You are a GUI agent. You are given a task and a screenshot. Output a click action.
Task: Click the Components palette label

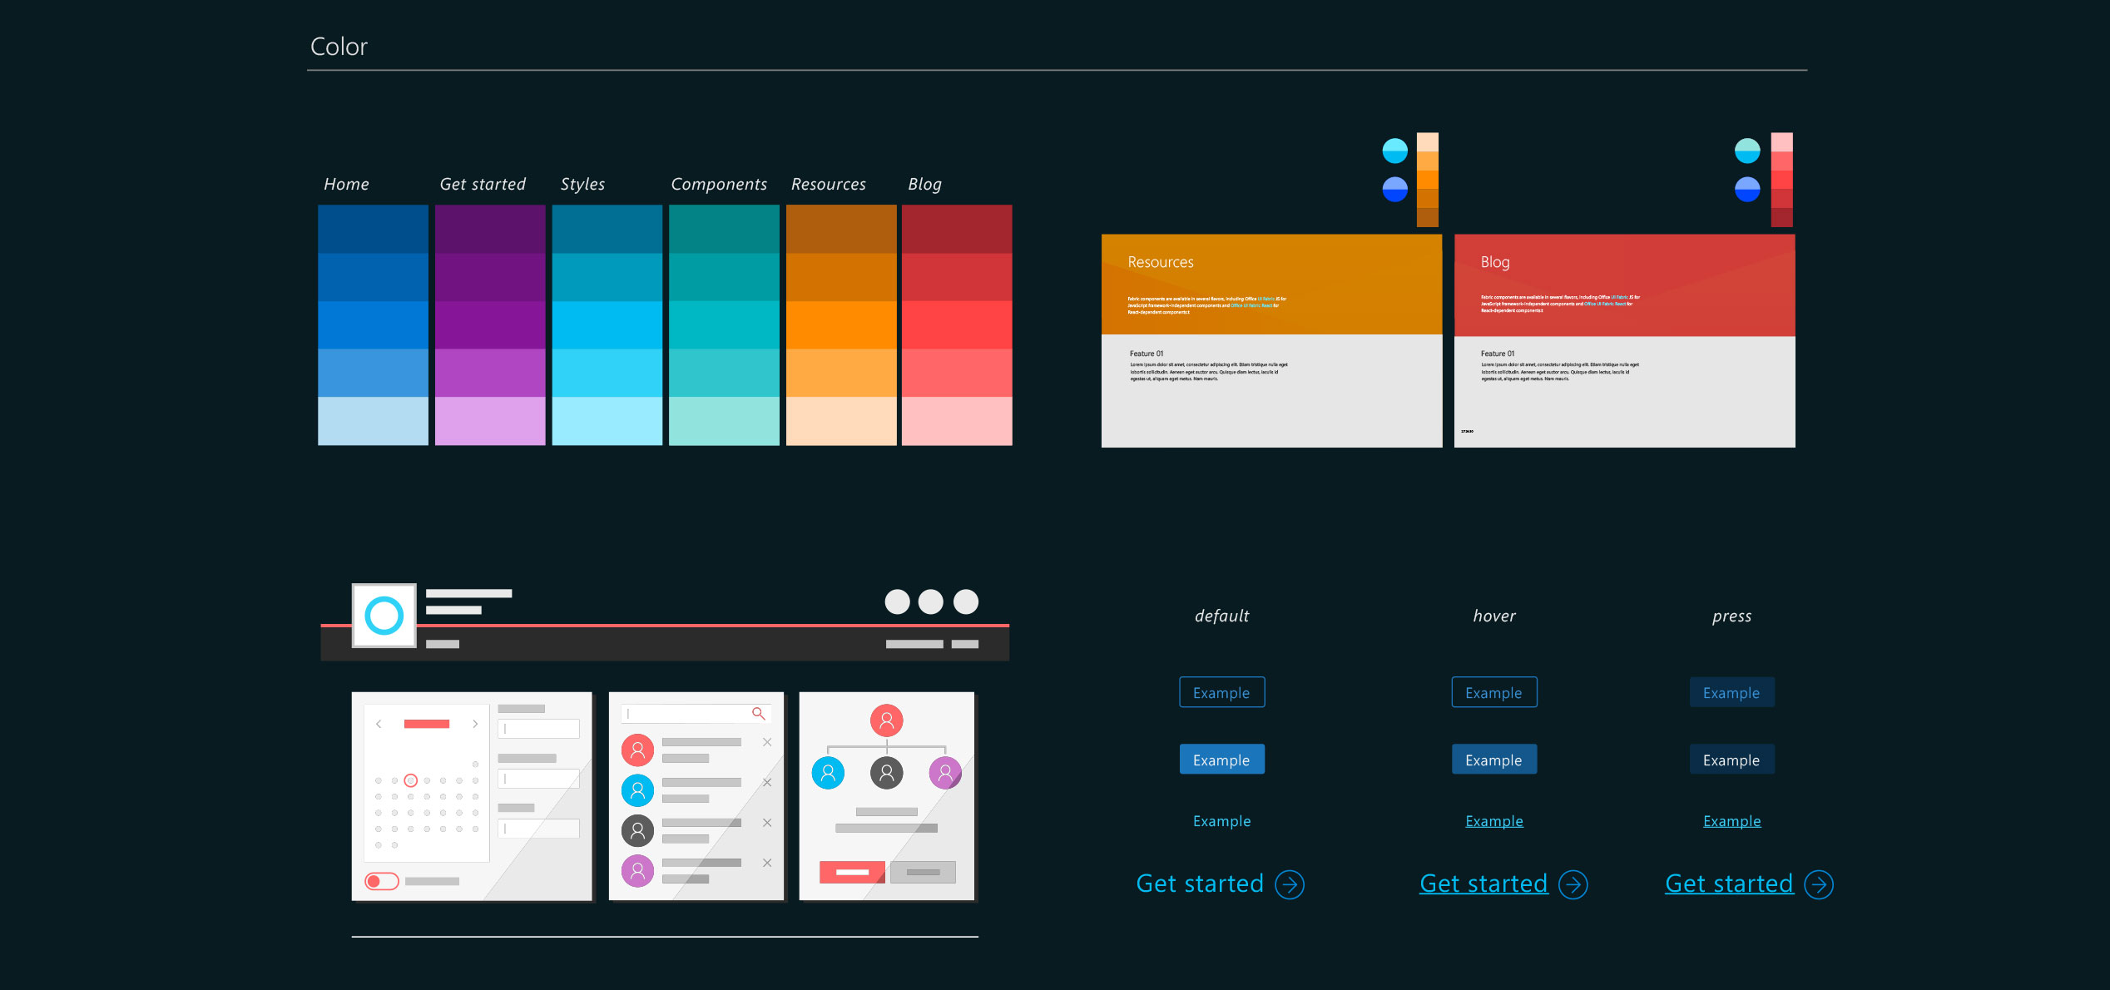click(x=719, y=184)
